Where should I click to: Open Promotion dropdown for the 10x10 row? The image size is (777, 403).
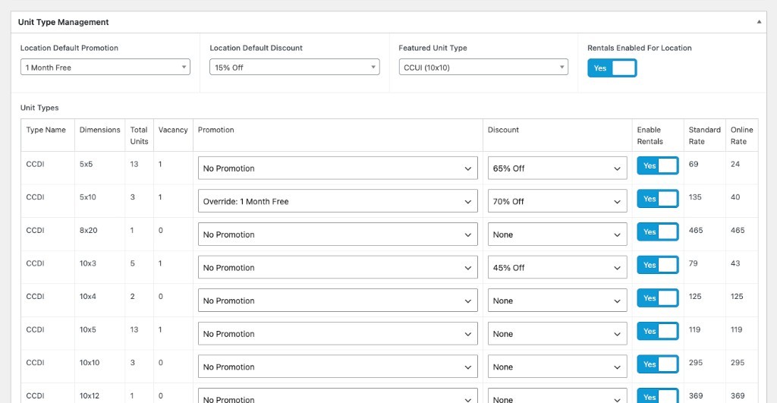pos(338,367)
